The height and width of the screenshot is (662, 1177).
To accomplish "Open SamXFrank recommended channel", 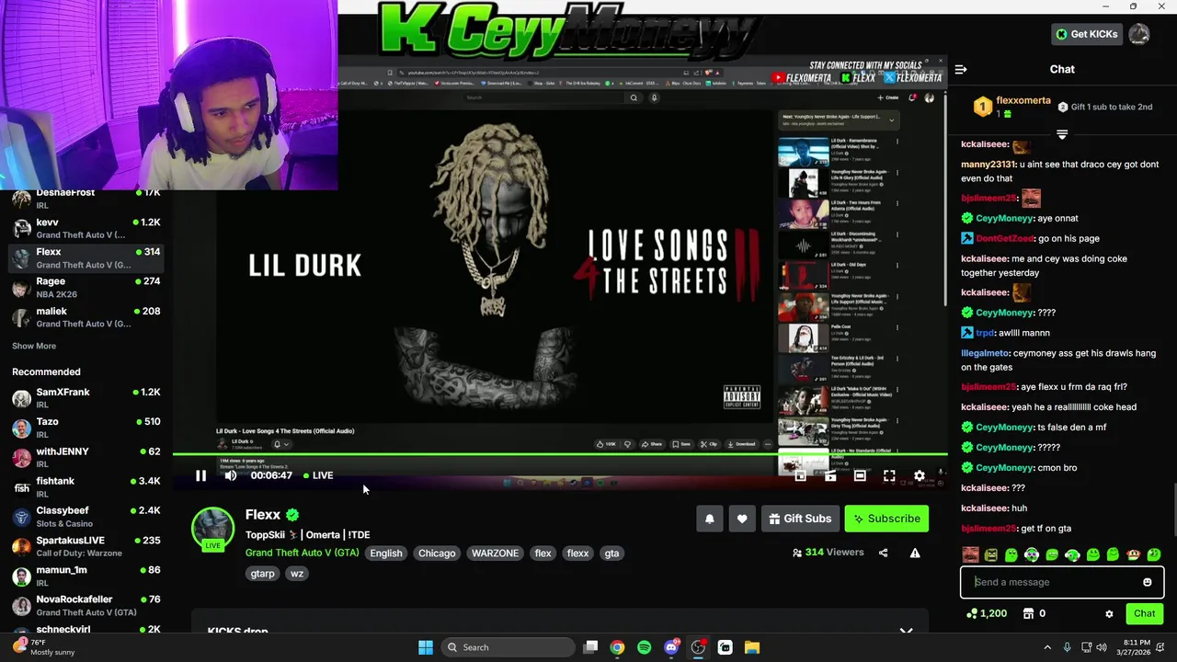I will 86,398.
